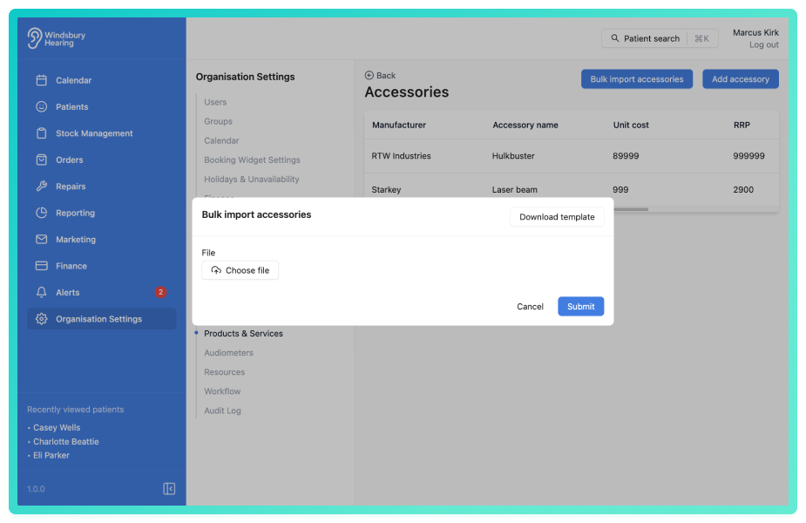Click the Manufacturer column header

[399, 125]
